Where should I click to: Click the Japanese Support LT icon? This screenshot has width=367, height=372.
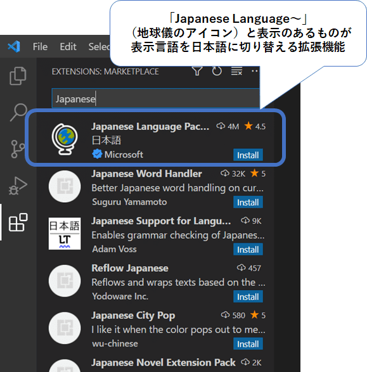pos(65,234)
